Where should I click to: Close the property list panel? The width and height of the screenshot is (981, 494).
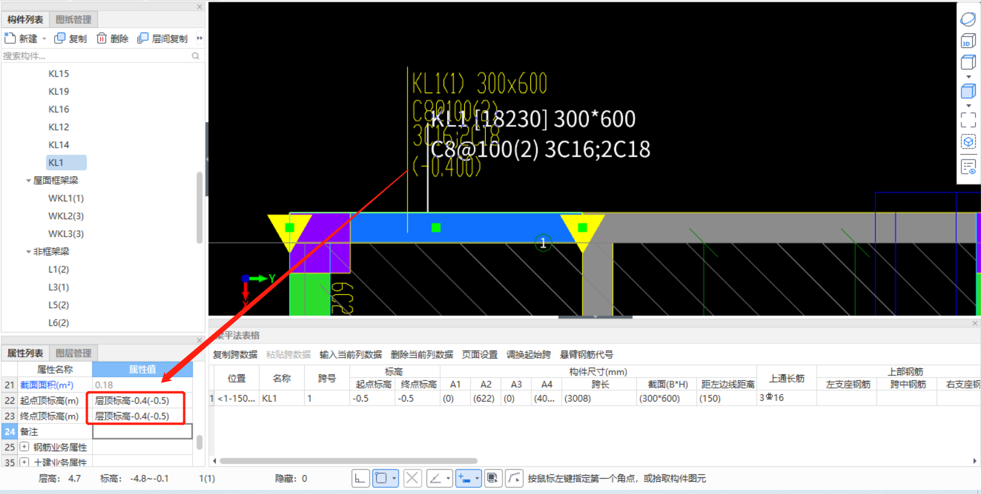199,340
